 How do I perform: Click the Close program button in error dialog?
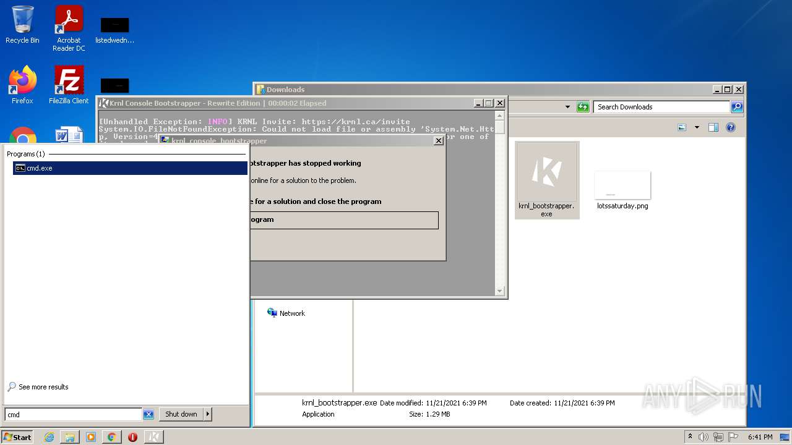coord(344,220)
